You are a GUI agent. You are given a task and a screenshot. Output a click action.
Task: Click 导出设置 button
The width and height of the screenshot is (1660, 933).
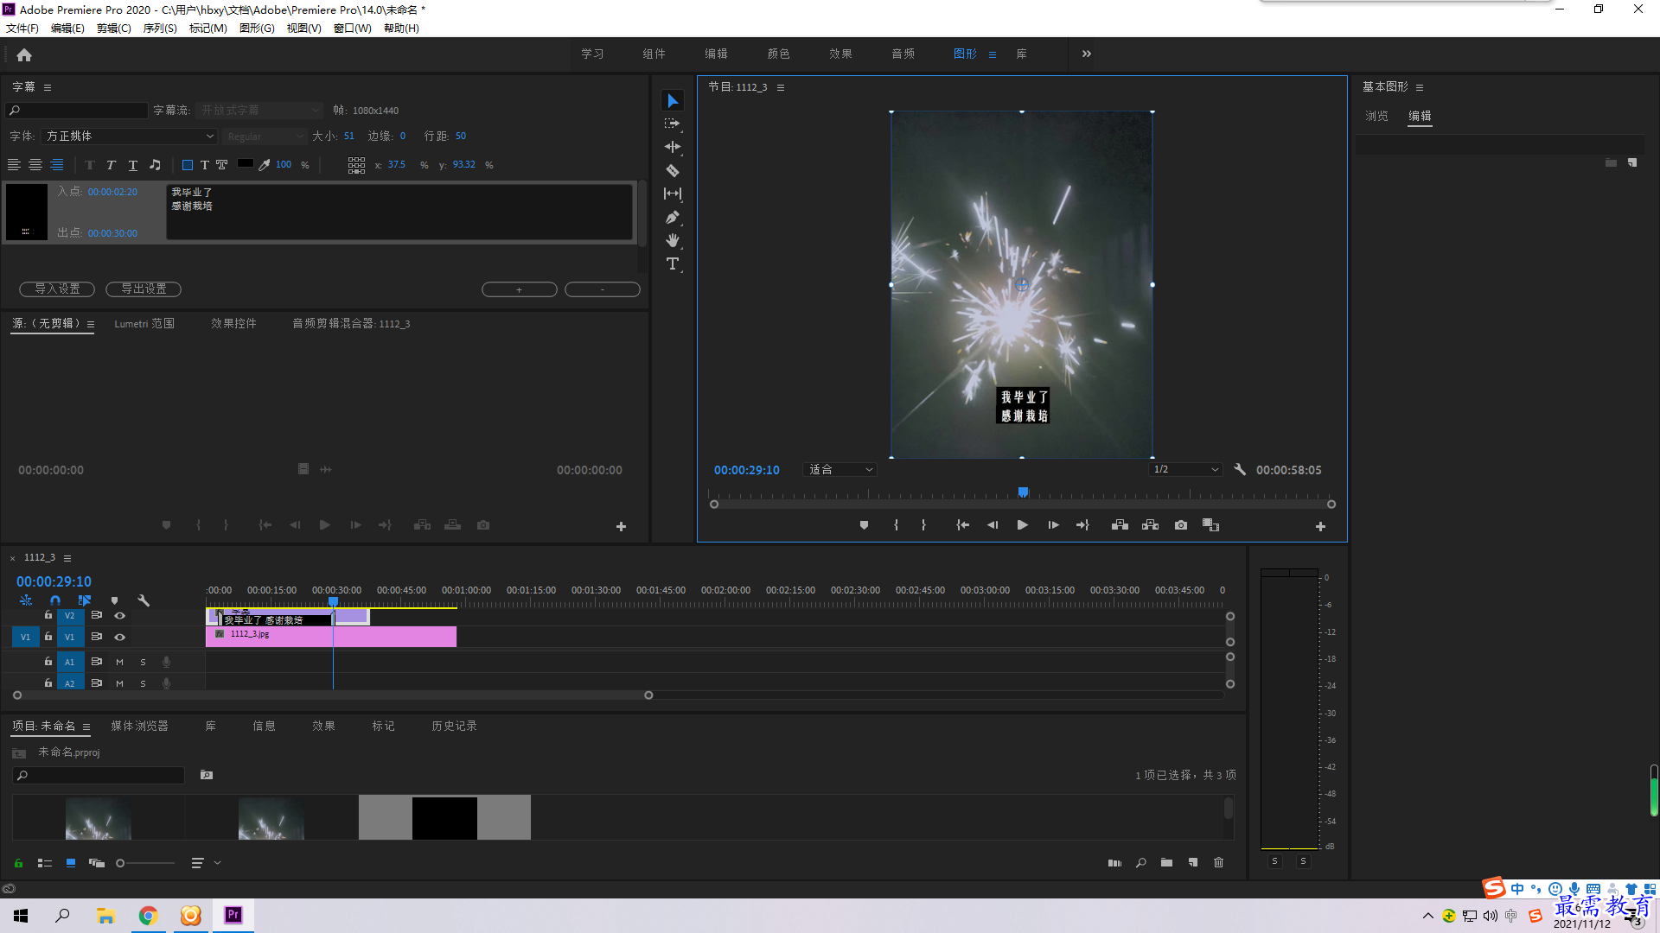point(144,289)
